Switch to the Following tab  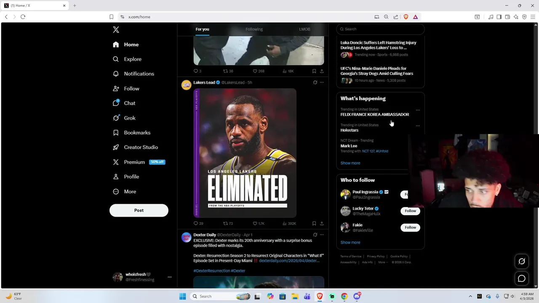(x=254, y=29)
